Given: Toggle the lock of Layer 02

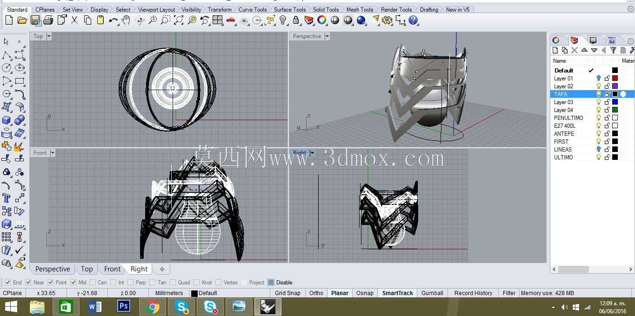Looking at the screenshot, I should [x=607, y=86].
